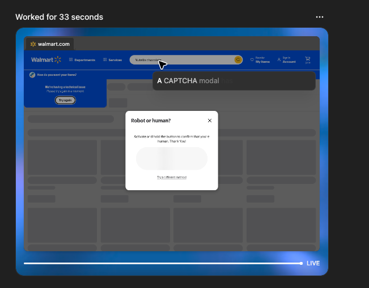Click the Worked for 33 seconds heading

click(x=59, y=17)
